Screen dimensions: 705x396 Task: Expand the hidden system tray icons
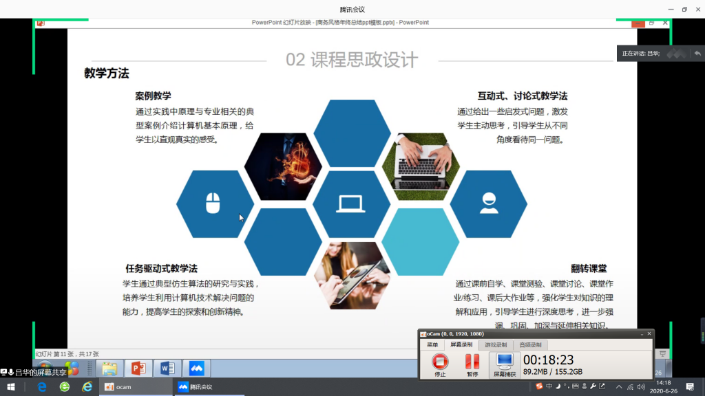[x=618, y=387]
